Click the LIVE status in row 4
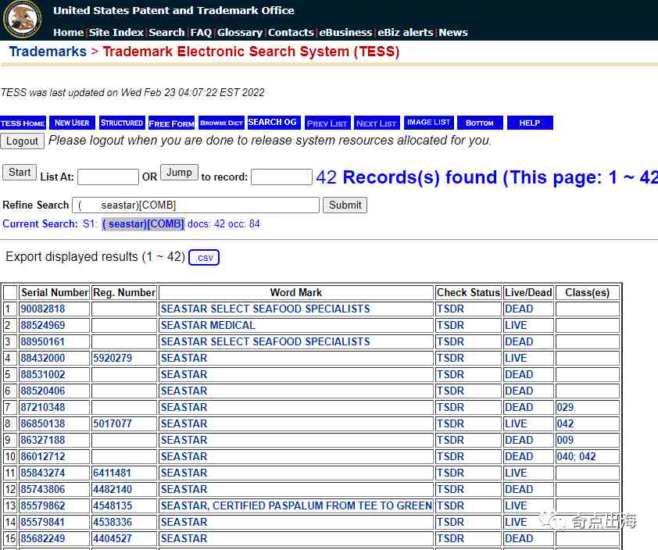 pyautogui.click(x=516, y=358)
